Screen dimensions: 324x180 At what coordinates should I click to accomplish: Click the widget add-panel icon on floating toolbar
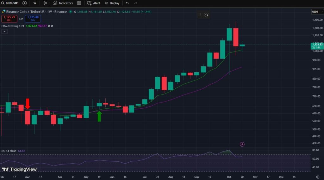pos(206,15)
